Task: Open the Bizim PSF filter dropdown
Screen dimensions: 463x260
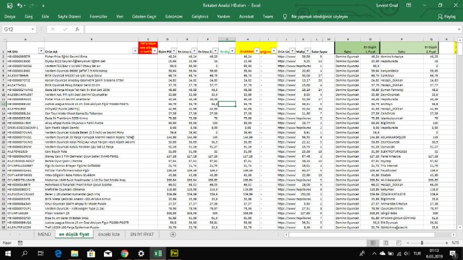Action: coord(174,51)
